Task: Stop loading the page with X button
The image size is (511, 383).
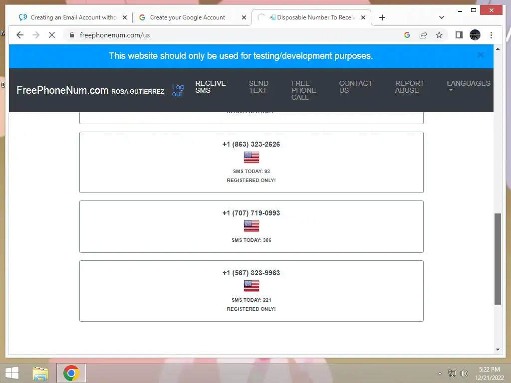Action: 52,35
